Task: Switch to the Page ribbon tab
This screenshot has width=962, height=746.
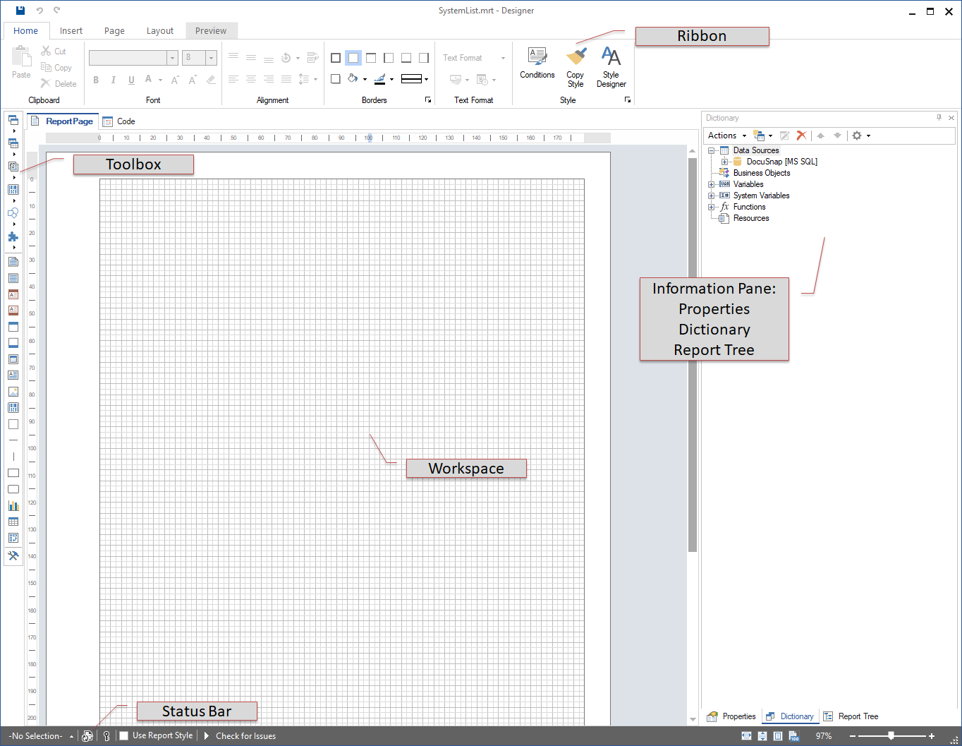Action: tap(114, 30)
